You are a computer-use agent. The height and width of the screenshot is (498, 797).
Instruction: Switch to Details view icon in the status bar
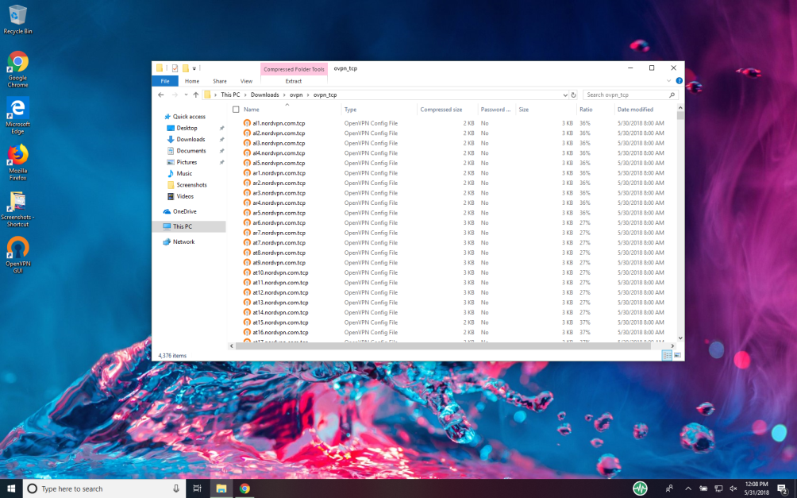[x=667, y=356]
